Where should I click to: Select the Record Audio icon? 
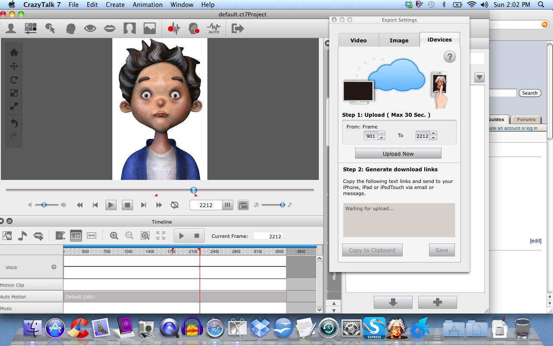click(174, 29)
